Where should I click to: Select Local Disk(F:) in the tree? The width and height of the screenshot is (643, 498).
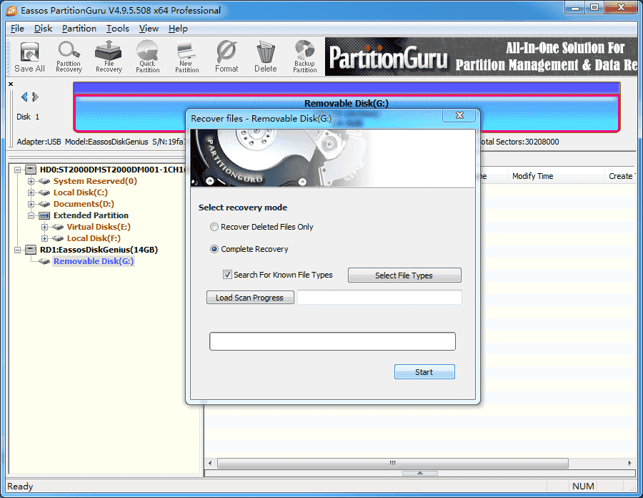tap(94, 238)
